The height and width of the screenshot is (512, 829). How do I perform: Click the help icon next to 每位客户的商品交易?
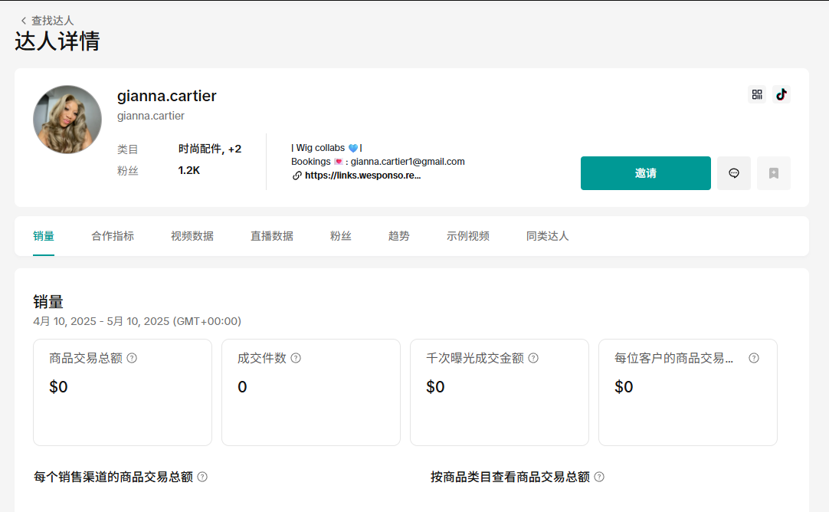(754, 357)
